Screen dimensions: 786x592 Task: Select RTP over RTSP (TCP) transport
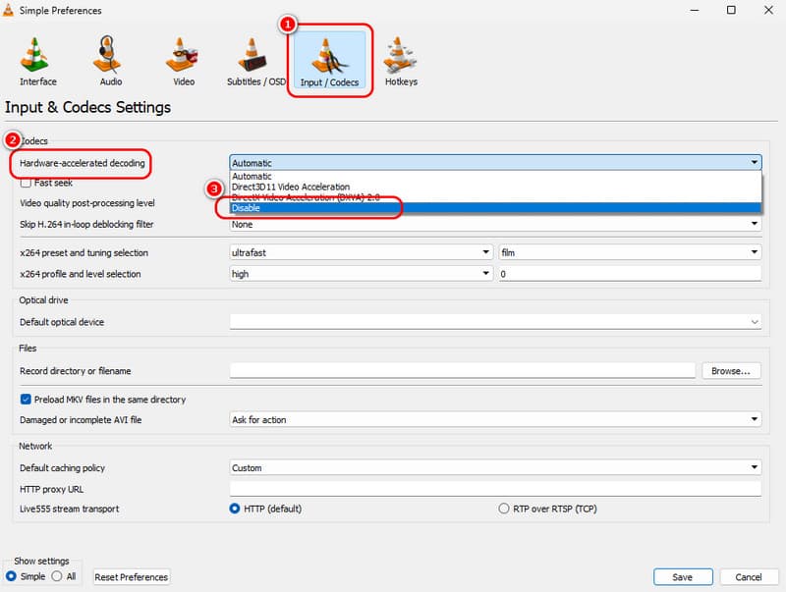coord(504,509)
